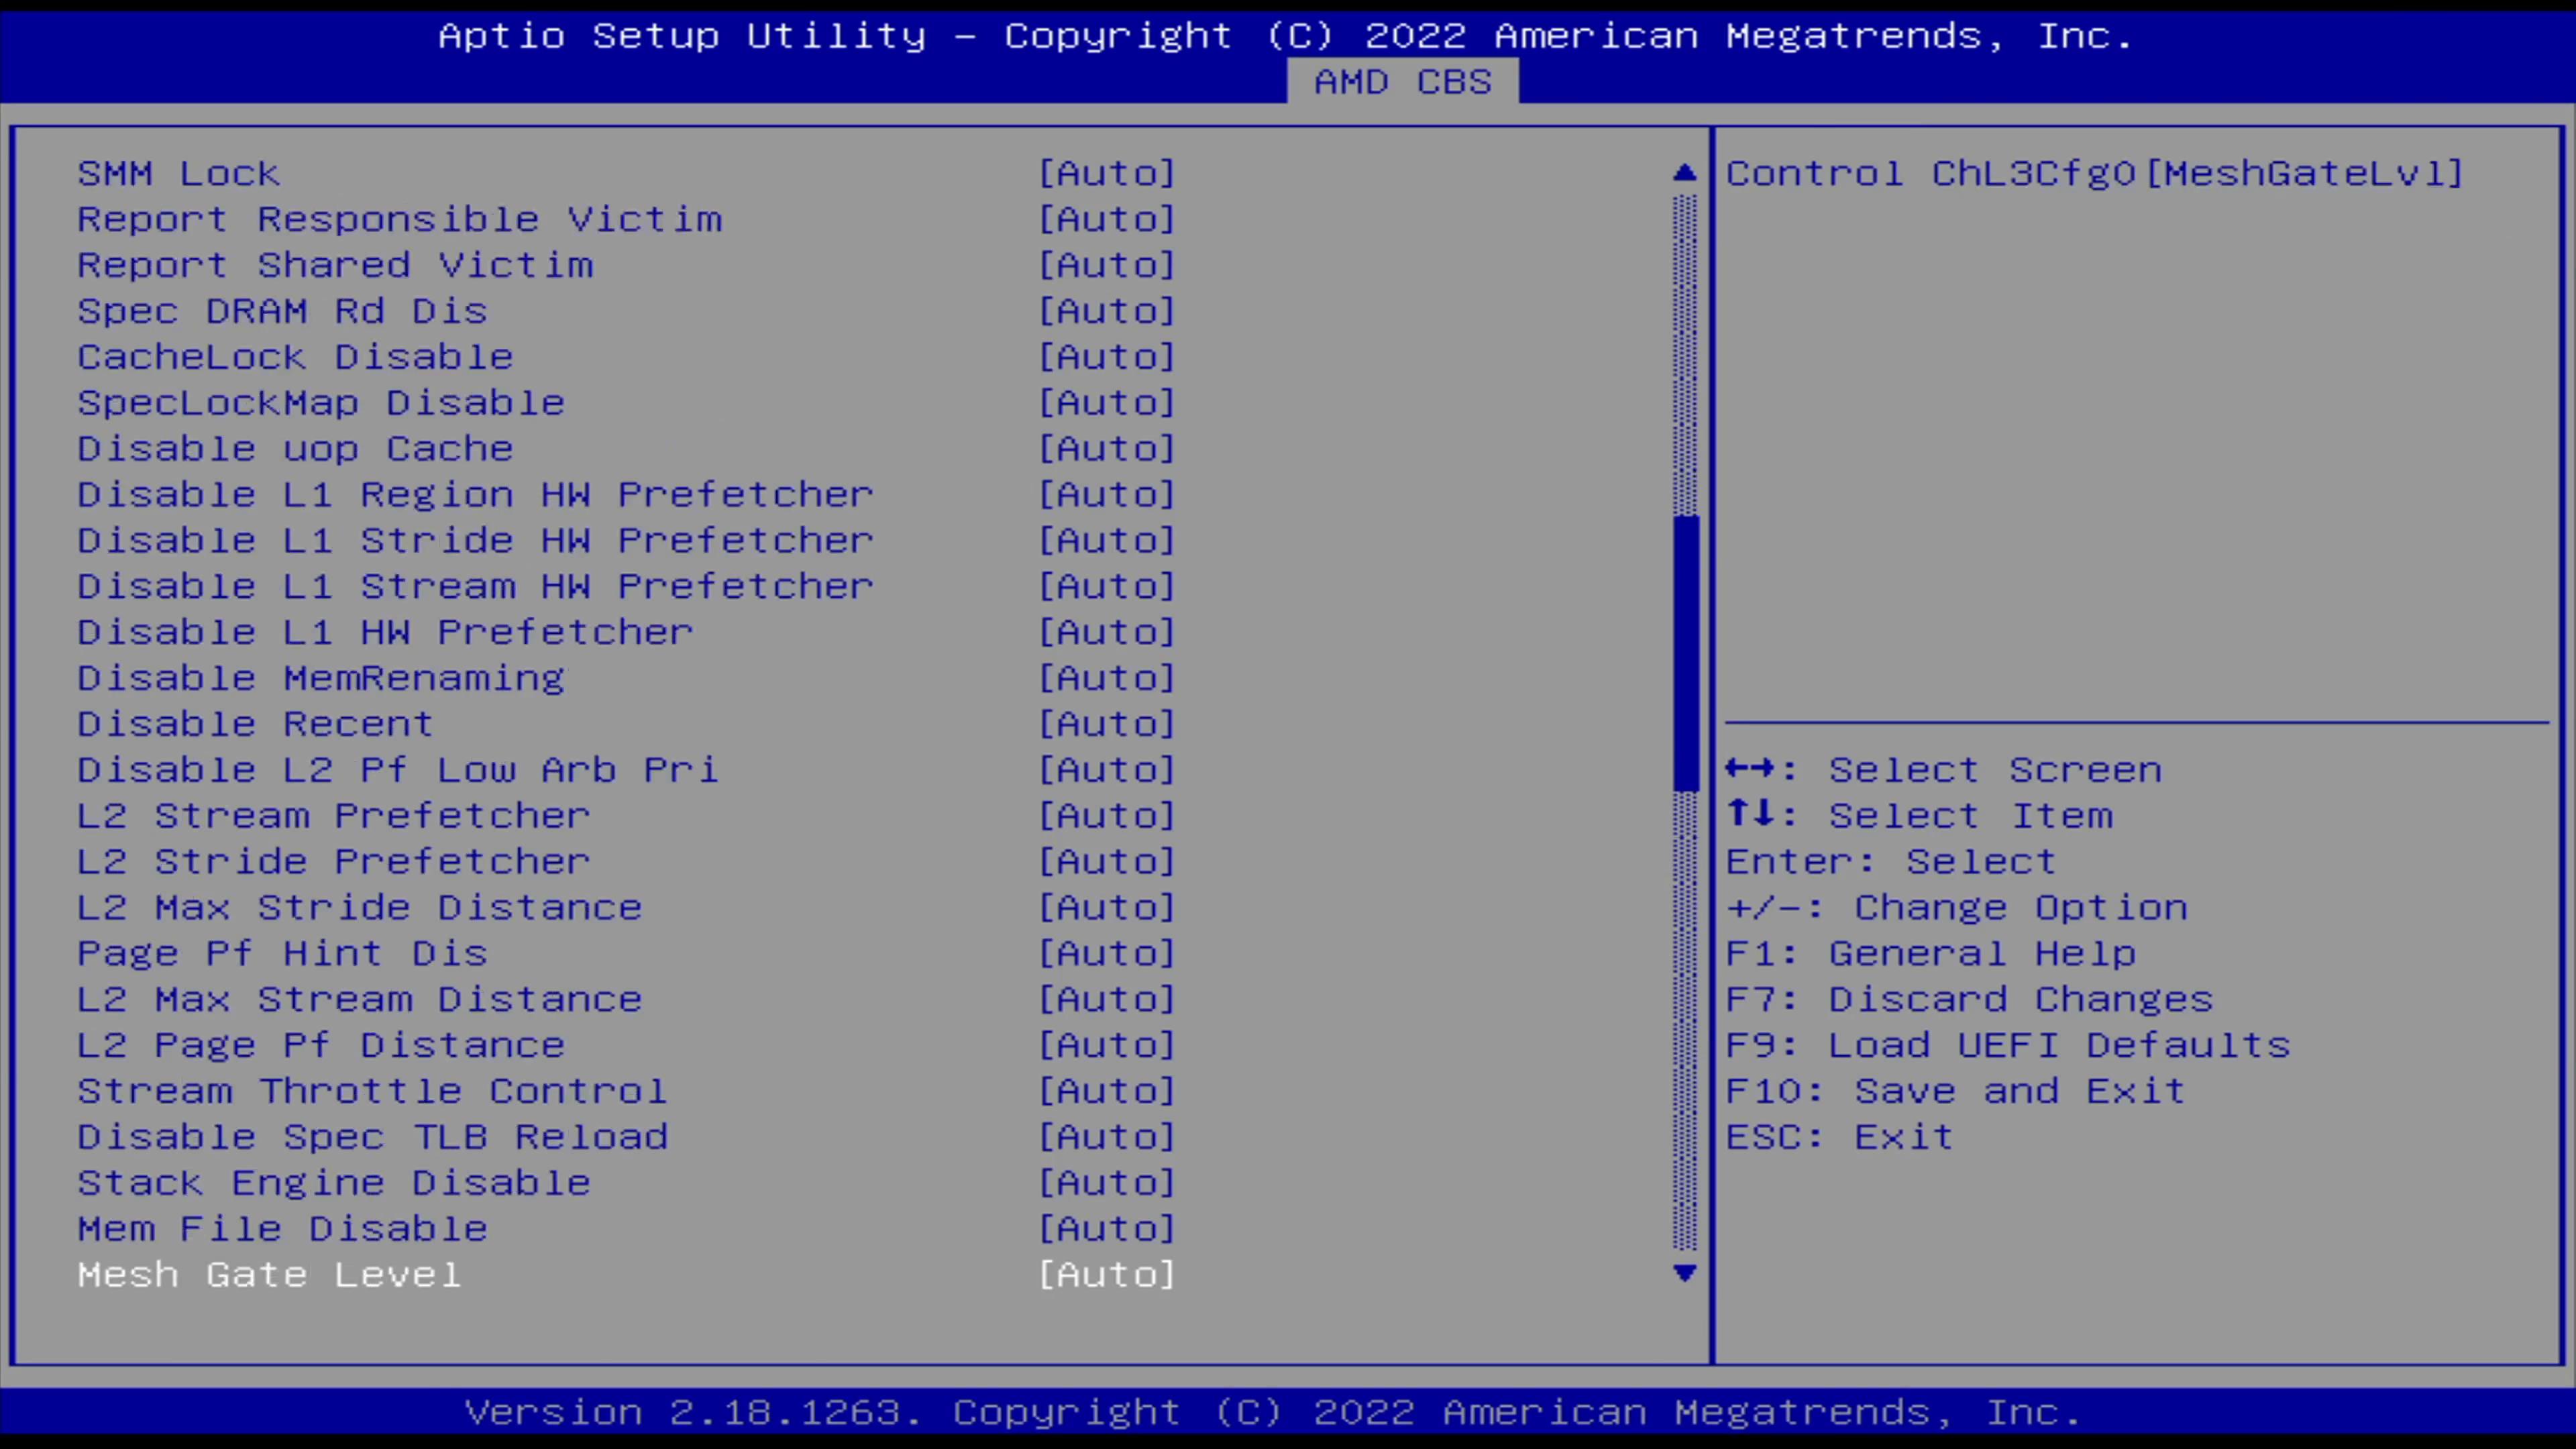The height and width of the screenshot is (1449, 2576).
Task: Select the "Disable Recent" label
Action: tap(256, 724)
